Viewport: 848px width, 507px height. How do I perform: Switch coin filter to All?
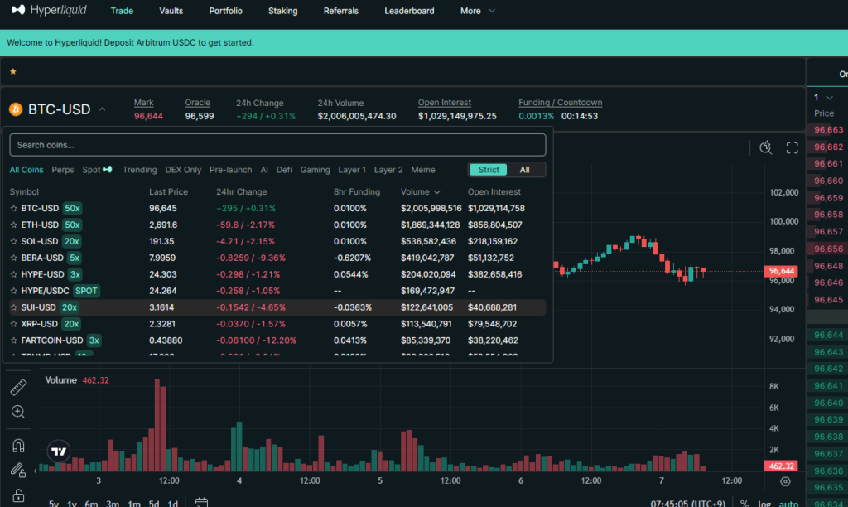coord(524,170)
